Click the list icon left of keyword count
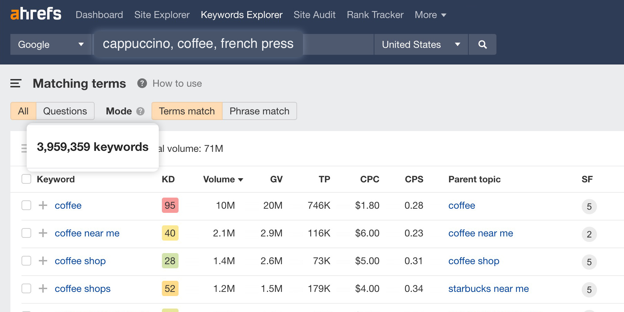 pos(23,148)
